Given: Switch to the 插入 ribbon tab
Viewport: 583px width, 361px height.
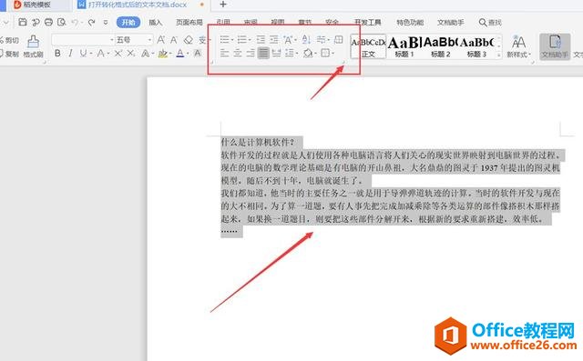Looking at the screenshot, I should click(x=156, y=23).
